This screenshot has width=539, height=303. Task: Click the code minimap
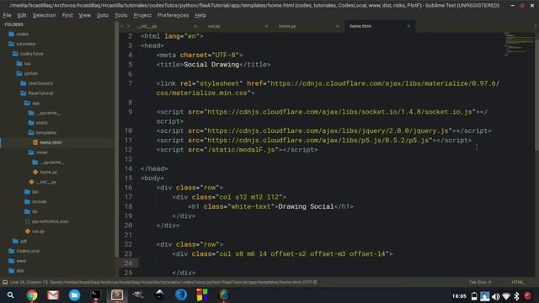(519, 44)
